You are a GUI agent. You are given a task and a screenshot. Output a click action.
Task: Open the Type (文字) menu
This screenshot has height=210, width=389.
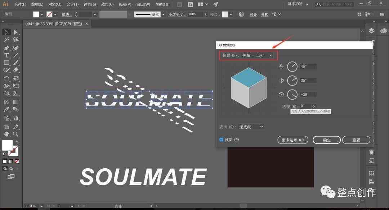pyautogui.click(x=73, y=4)
